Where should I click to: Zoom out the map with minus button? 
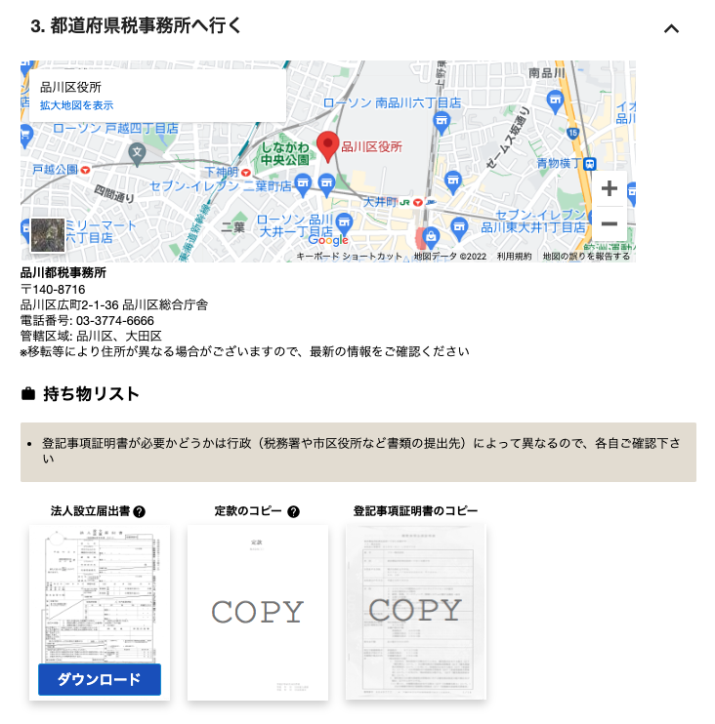click(610, 224)
